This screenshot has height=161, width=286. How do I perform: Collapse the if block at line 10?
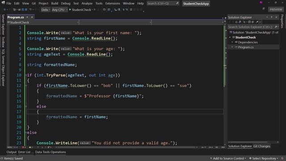[x=26, y=75]
